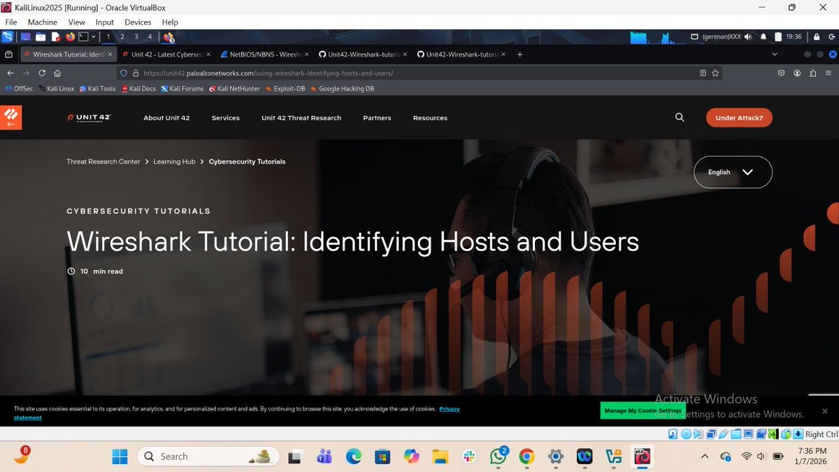
Task: Open a new Firefox tab
Action: click(519, 54)
